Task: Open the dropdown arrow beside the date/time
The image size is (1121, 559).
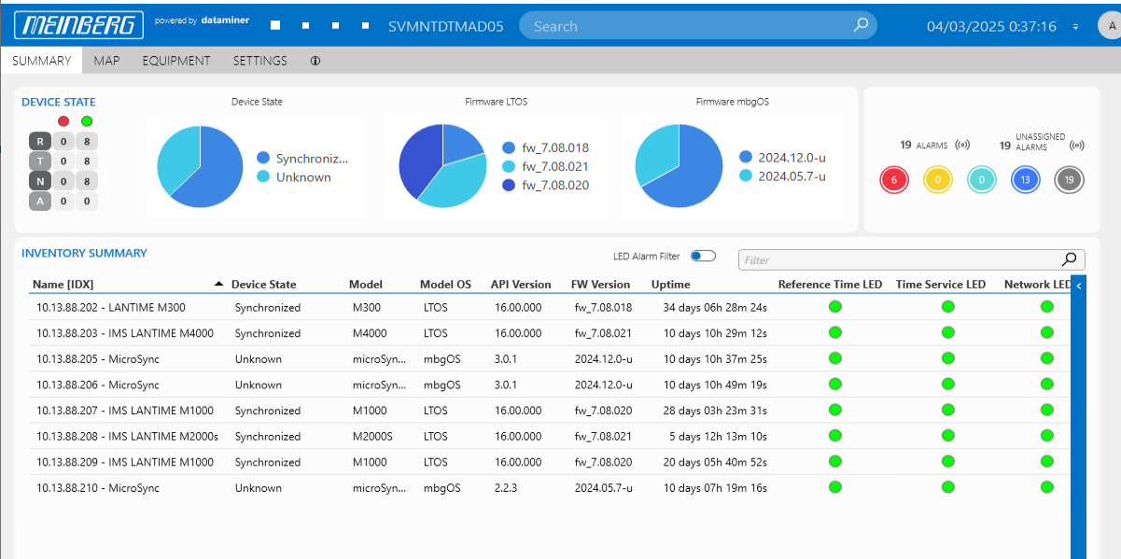Action: click(1076, 26)
